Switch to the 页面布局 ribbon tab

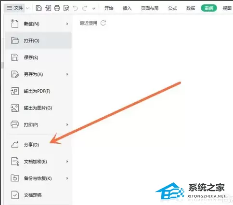click(150, 8)
